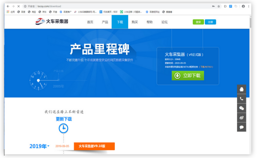Go to the 首页 nav tab

tap(90, 22)
